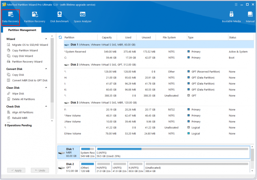
Task: Click the Copy Disk icon under Convert Disk
Action: coord(9,75)
